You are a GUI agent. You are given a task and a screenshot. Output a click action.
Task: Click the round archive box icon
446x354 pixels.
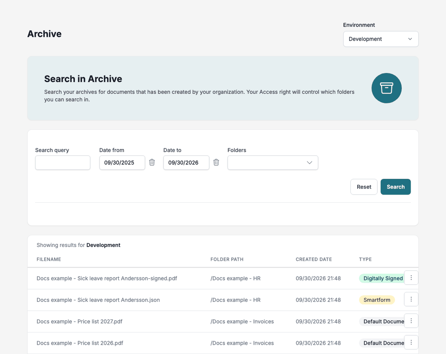click(x=386, y=88)
